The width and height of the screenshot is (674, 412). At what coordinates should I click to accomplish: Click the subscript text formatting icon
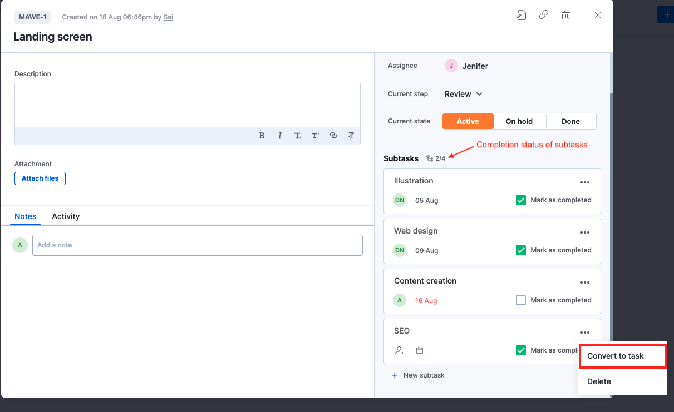(298, 136)
